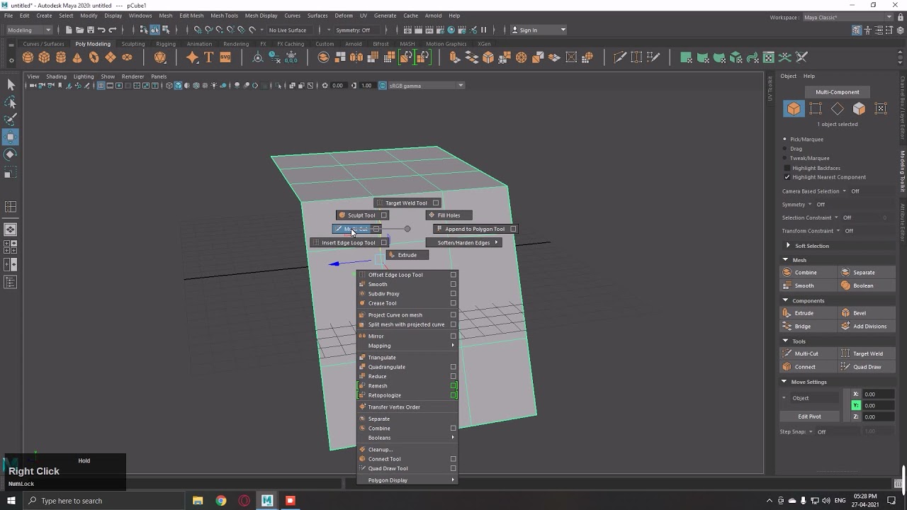The width and height of the screenshot is (907, 510).
Task: Uncheck Highlight Nearest Component
Action: pyautogui.click(x=787, y=177)
